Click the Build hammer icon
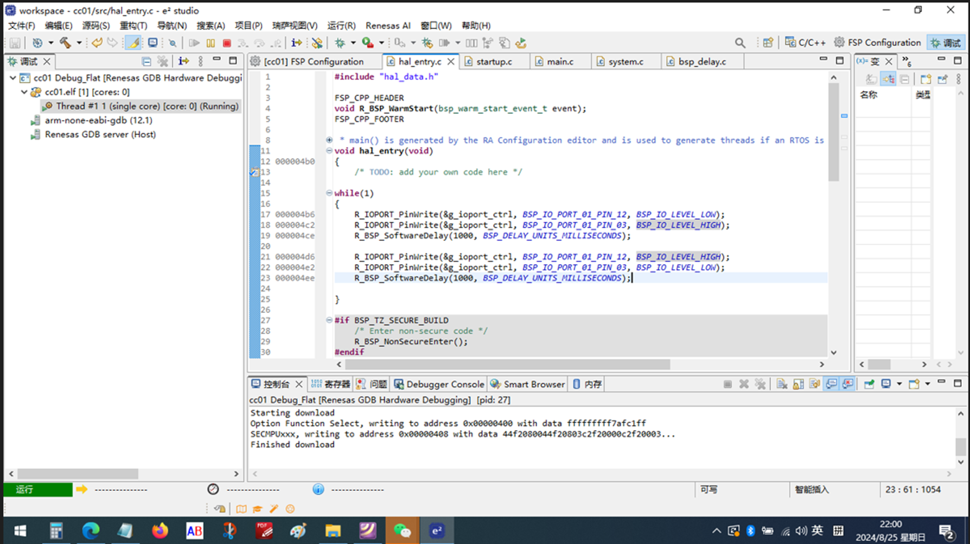 (x=65, y=43)
